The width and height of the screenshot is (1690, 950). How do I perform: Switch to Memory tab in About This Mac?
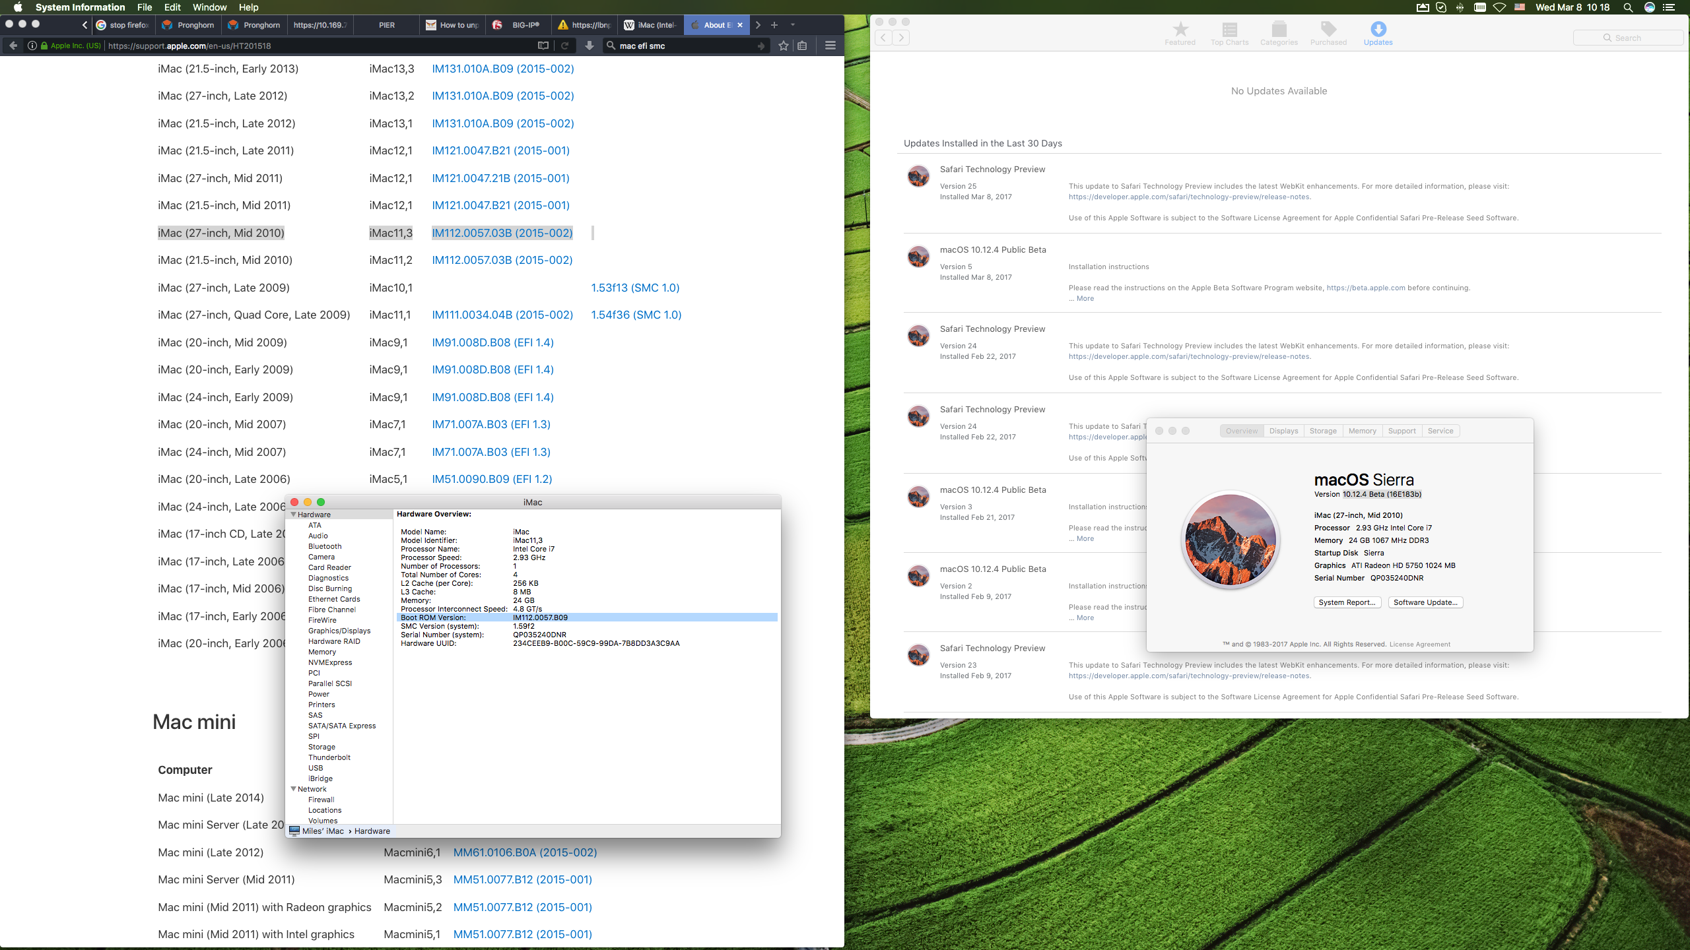[1363, 431]
